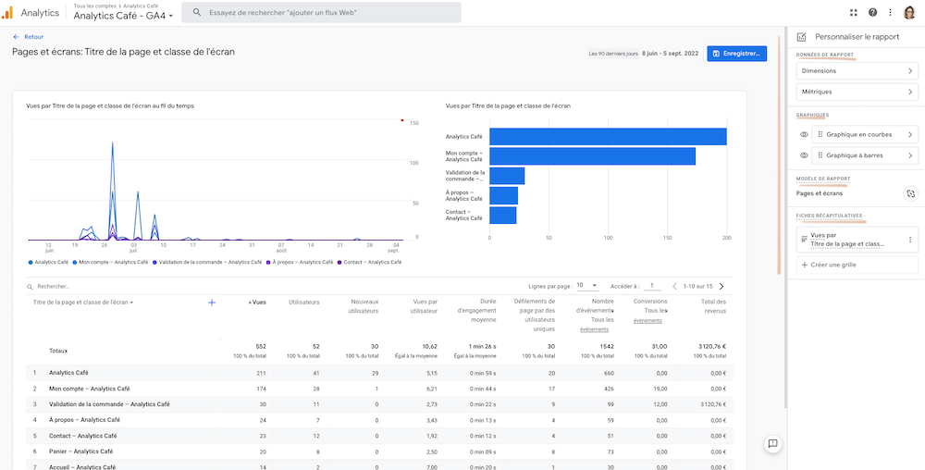Click the 3 120,76 € revenue cell in Validation de la commande row
Screen dimensions: 925x470
pyautogui.click(x=713, y=404)
